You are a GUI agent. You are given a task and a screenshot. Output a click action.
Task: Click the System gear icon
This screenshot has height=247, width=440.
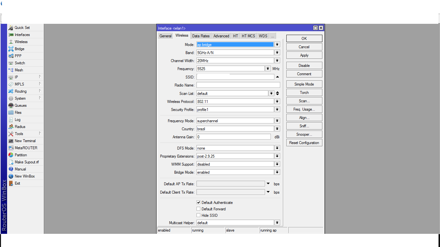click(11, 98)
